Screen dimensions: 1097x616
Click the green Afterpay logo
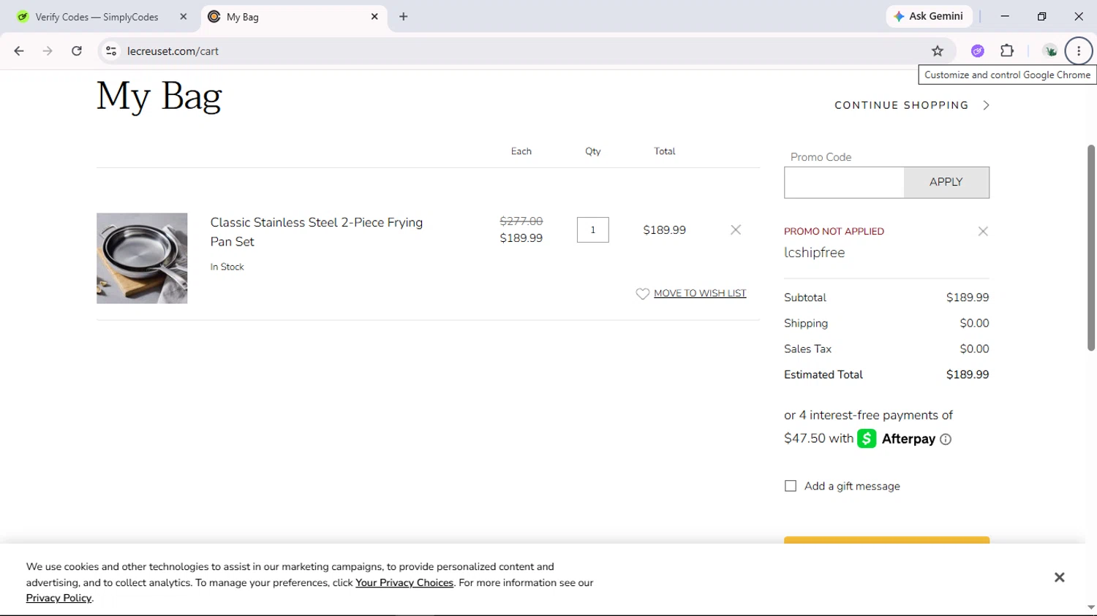click(x=867, y=438)
